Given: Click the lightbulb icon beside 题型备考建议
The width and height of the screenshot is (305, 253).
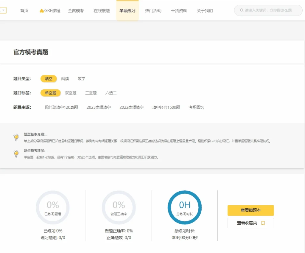Looking at the screenshot, I should pos(16,154).
